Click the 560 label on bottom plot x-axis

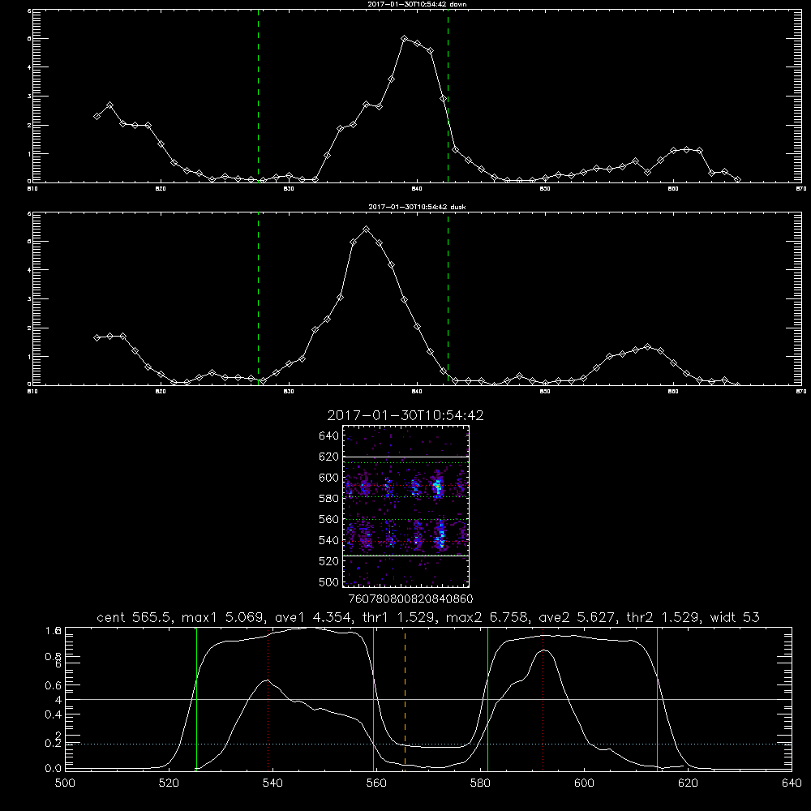tap(376, 783)
